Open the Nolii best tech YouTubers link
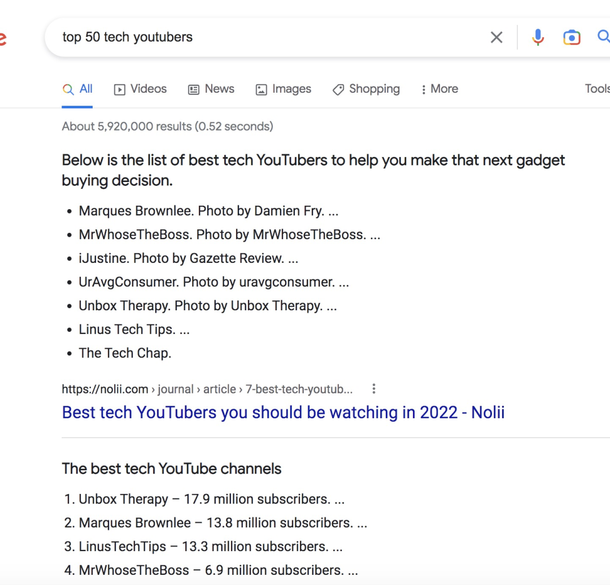 coord(283,413)
